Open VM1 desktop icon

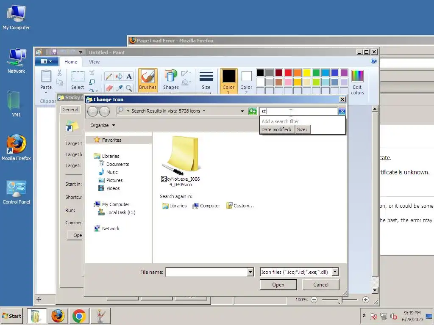[x=16, y=104]
